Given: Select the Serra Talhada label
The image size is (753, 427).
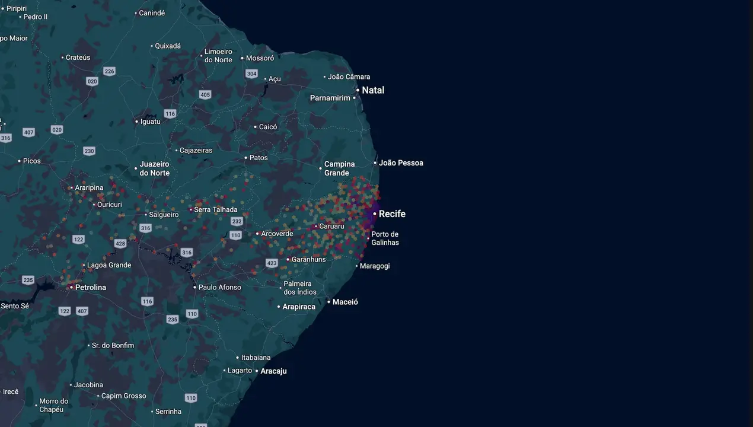Looking at the screenshot, I should (216, 210).
